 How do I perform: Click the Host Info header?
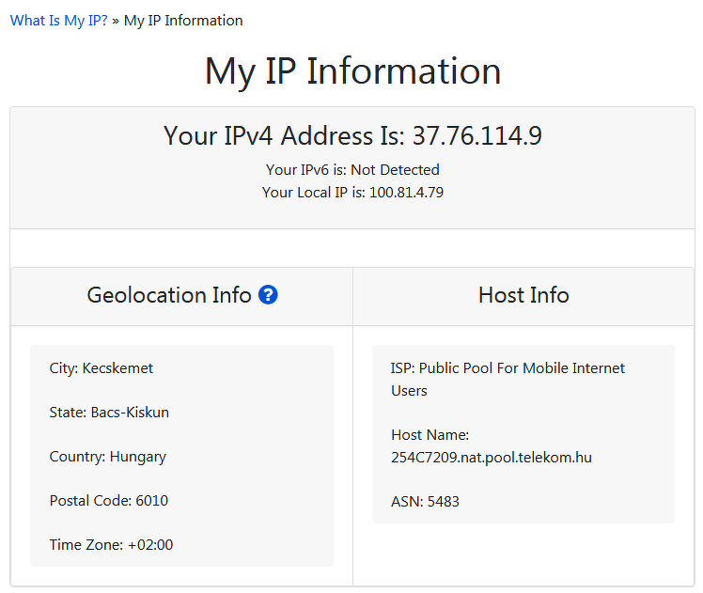(523, 295)
